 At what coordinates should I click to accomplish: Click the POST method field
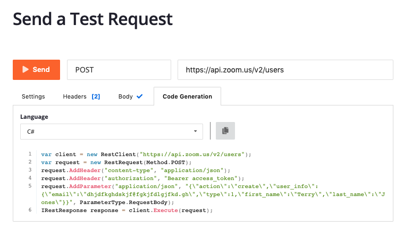(119, 70)
